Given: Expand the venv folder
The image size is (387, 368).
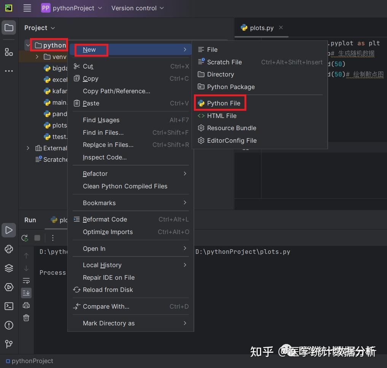Looking at the screenshot, I should click(x=37, y=57).
